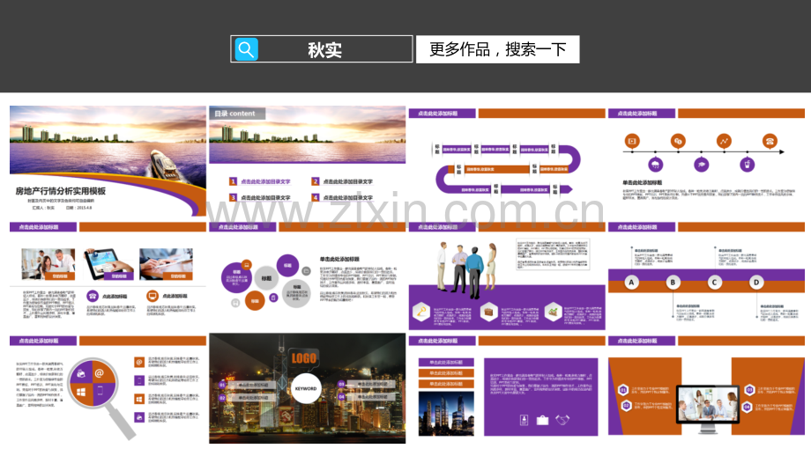The width and height of the screenshot is (811, 456).
Task: Click the tablet photo in three-image slide
Action: [108, 261]
